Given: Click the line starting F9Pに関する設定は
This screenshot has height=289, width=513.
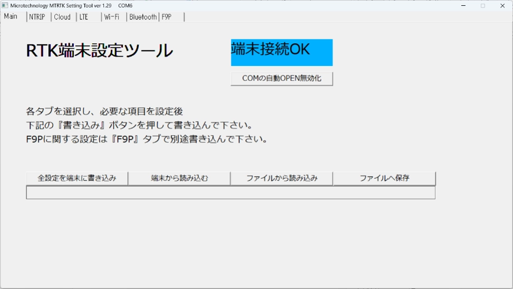Looking at the screenshot, I should 147,139.
